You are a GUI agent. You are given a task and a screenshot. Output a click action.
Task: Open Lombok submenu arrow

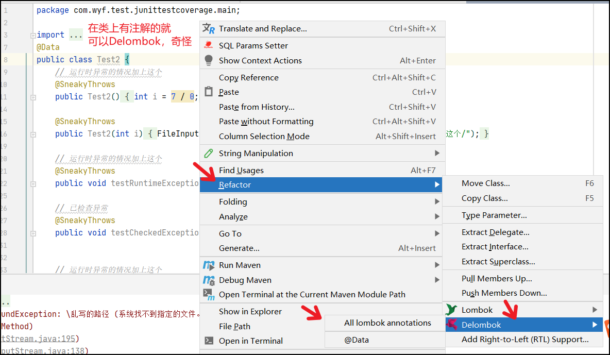[595, 310]
